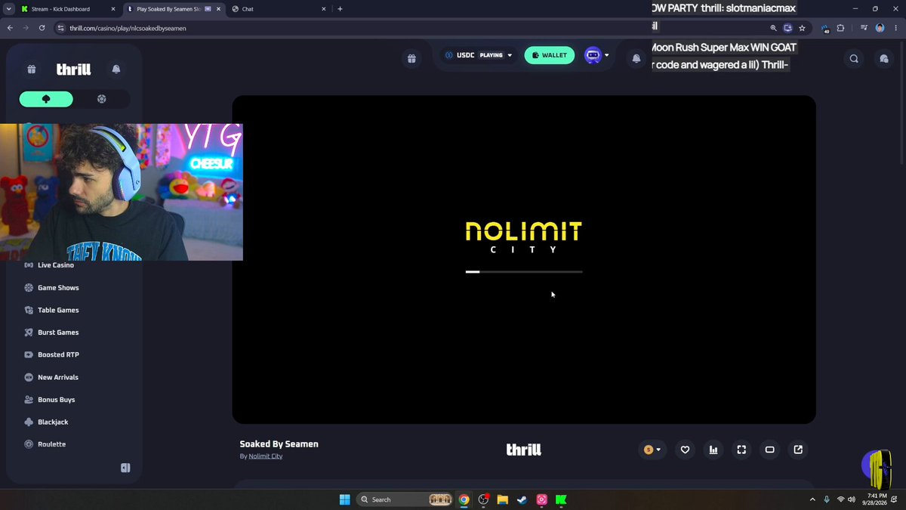Switch to the sports ball tab
Screen dimensions: 906x510
click(x=102, y=99)
